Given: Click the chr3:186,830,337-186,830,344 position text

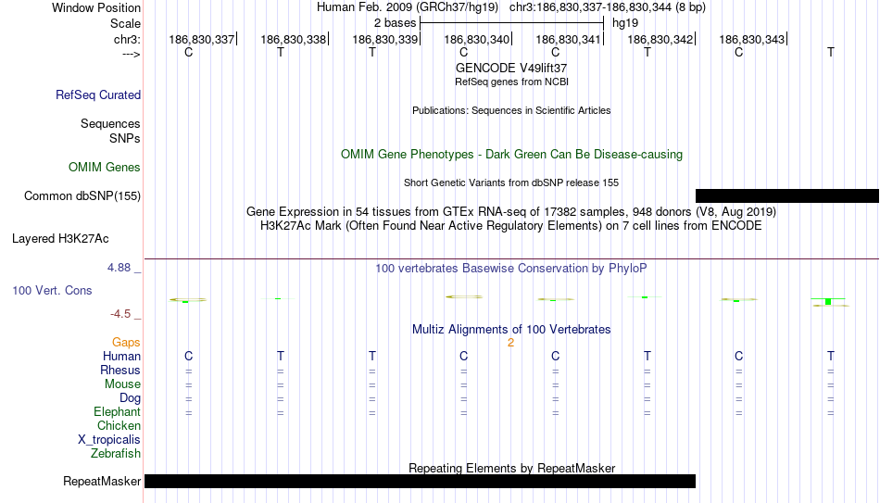Looking at the screenshot, I should [608, 7].
